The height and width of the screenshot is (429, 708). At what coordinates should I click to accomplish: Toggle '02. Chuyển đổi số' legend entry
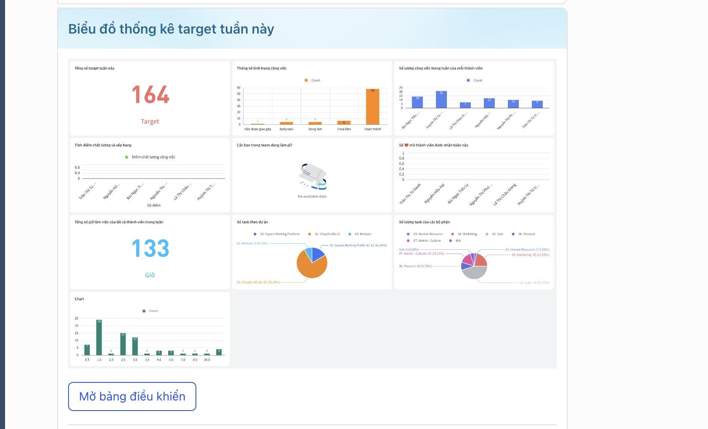[x=324, y=234]
